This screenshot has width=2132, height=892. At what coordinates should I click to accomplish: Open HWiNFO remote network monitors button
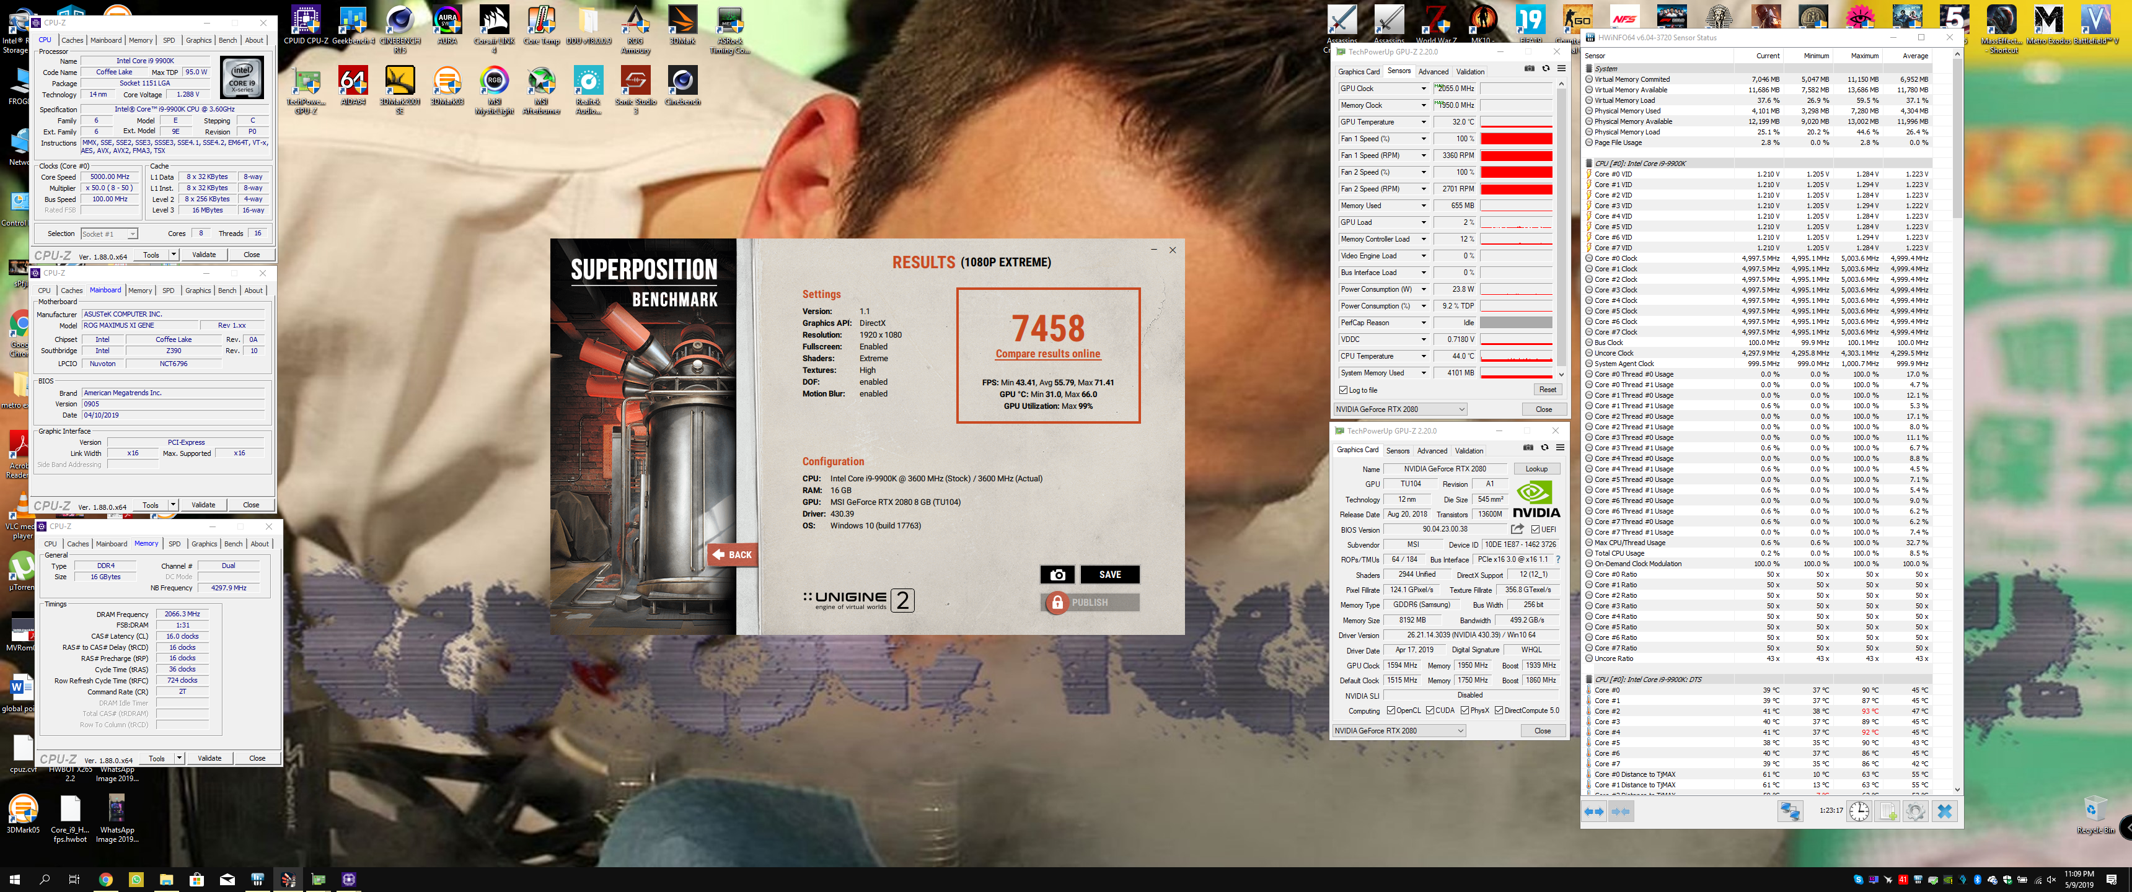click(1789, 811)
